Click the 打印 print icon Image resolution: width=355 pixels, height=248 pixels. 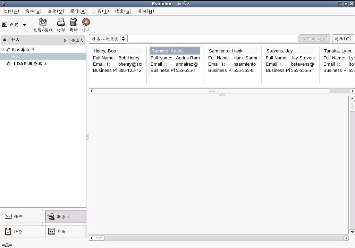[x=61, y=22]
